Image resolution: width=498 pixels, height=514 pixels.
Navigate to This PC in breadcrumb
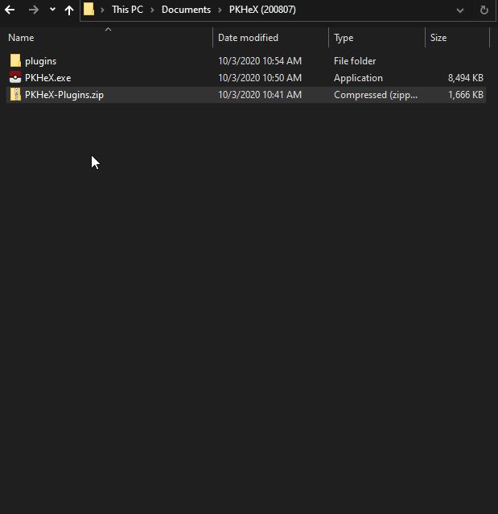click(x=129, y=10)
